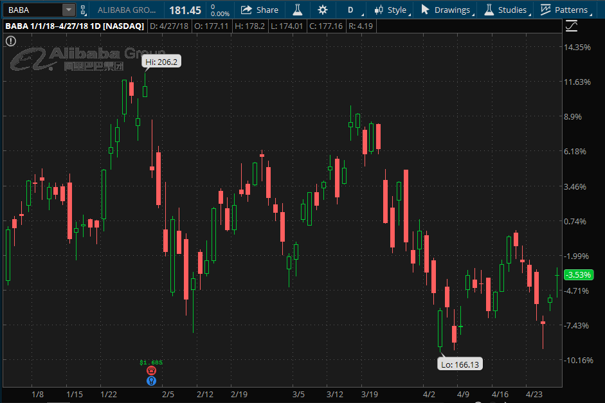The image size is (605, 403).
Task: Click the -7.43% axis label
Action: click(x=577, y=325)
